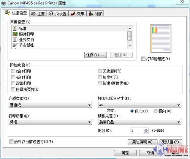The width and height of the screenshot is (190, 159).
Task: Check 始终以当前设置打印 option
Action: [x=11, y=142]
